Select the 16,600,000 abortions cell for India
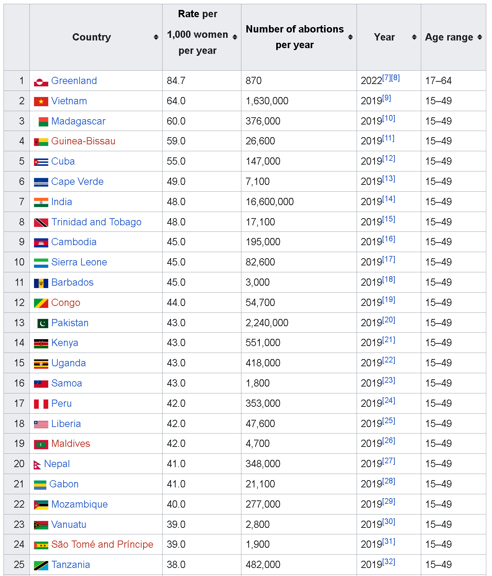 click(x=299, y=202)
